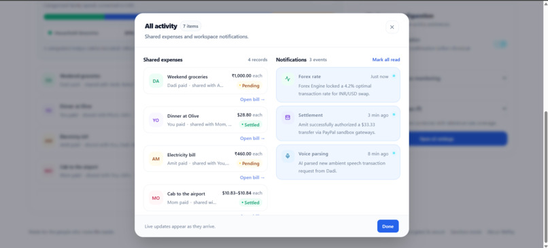Viewport: 548px width, 248px height.
Task: Click the YO avatar for Dinner at Olive
Action: click(156, 120)
